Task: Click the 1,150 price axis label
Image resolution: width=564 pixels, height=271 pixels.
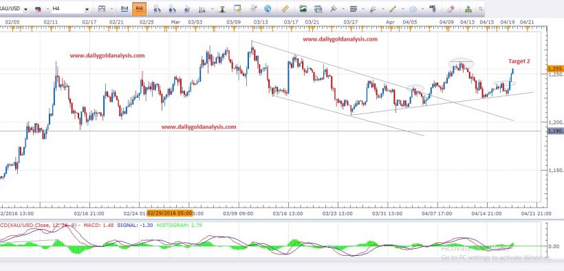Action: [x=556, y=170]
